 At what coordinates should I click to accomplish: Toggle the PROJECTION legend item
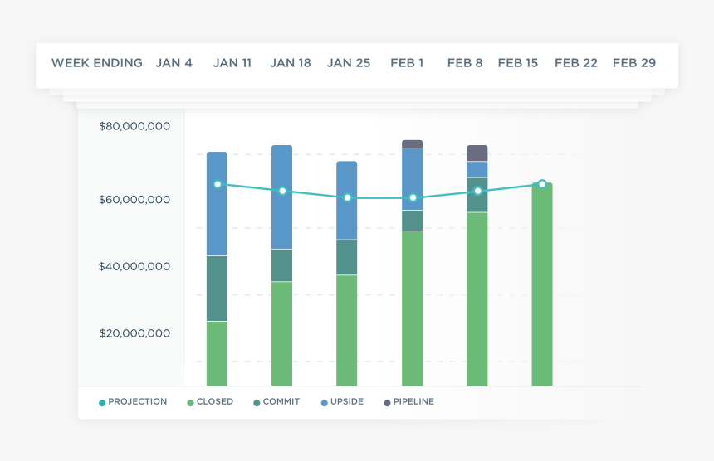(x=133, y=402)
